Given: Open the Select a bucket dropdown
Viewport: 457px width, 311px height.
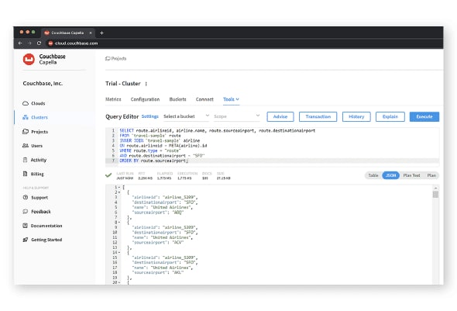Looking at the screenshot, I should pos(186,116).
